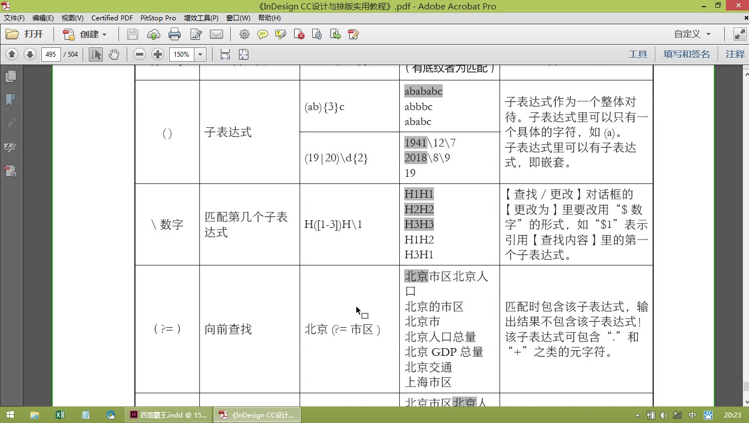Screen dimensions: 749x423
Task: Open Excel from taskbar
Action: 60,415
